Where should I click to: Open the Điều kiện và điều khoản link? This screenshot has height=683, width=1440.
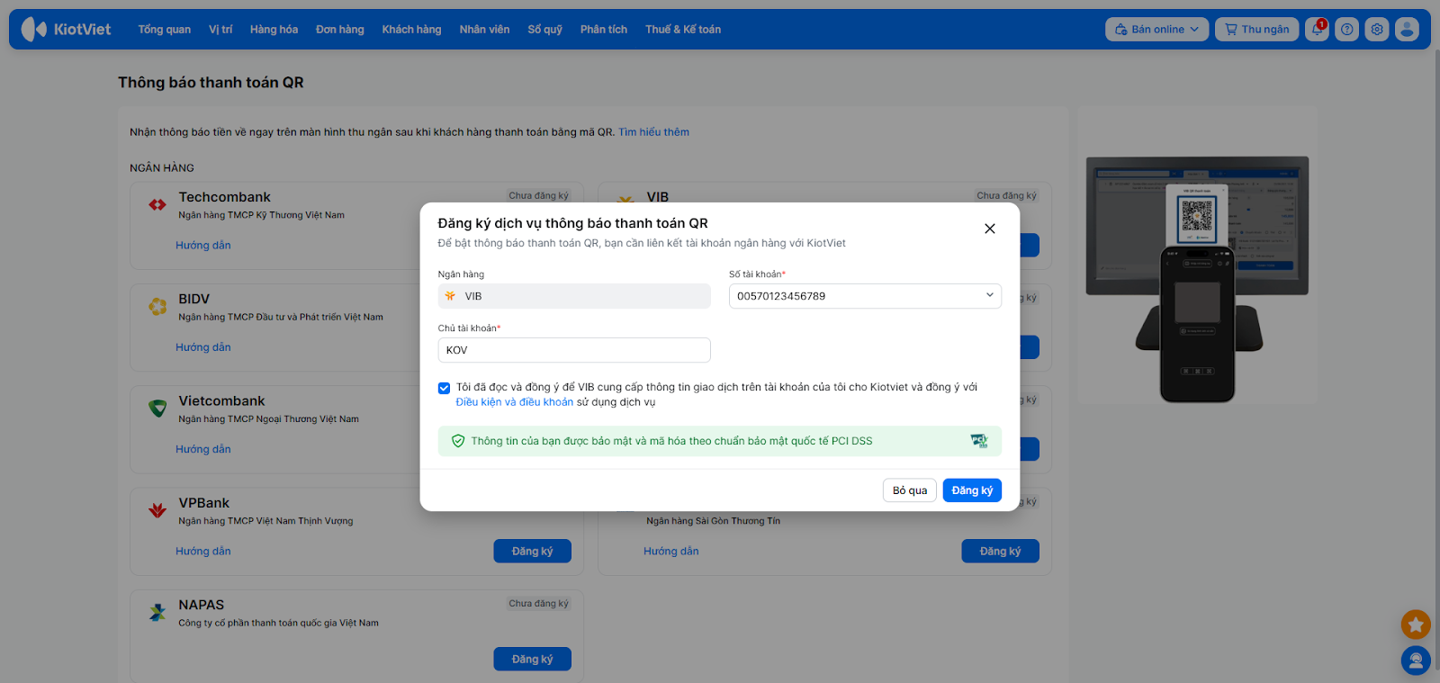514,402
